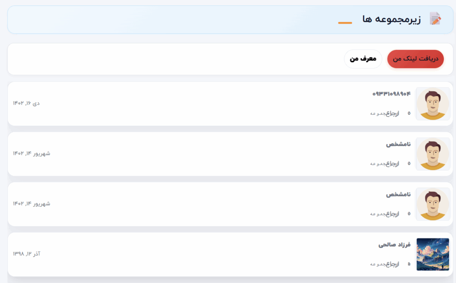The image size is (456, 283).
Task: Click the second نامشخص row's شهریور ۱۴ date
Action: (32, 204)
